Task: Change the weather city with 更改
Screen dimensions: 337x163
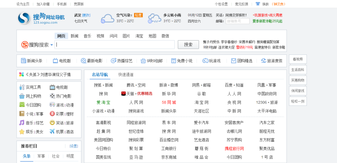Action: pos(87,15)
